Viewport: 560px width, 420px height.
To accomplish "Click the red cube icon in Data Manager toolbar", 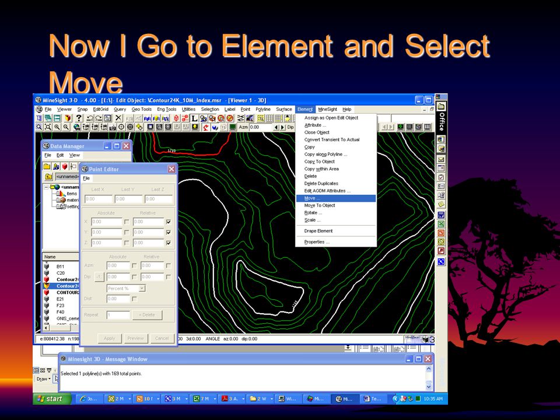I will coord(65,166).
